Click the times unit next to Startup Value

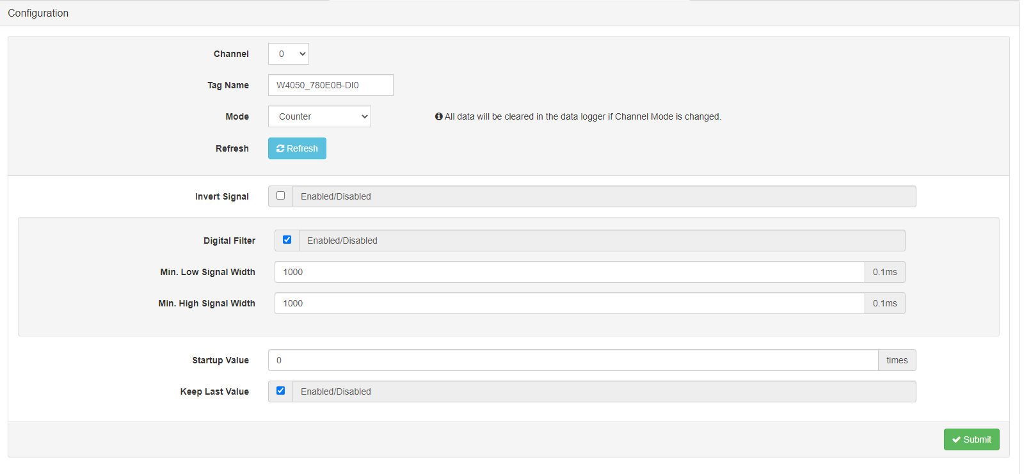tap(897, 360)
